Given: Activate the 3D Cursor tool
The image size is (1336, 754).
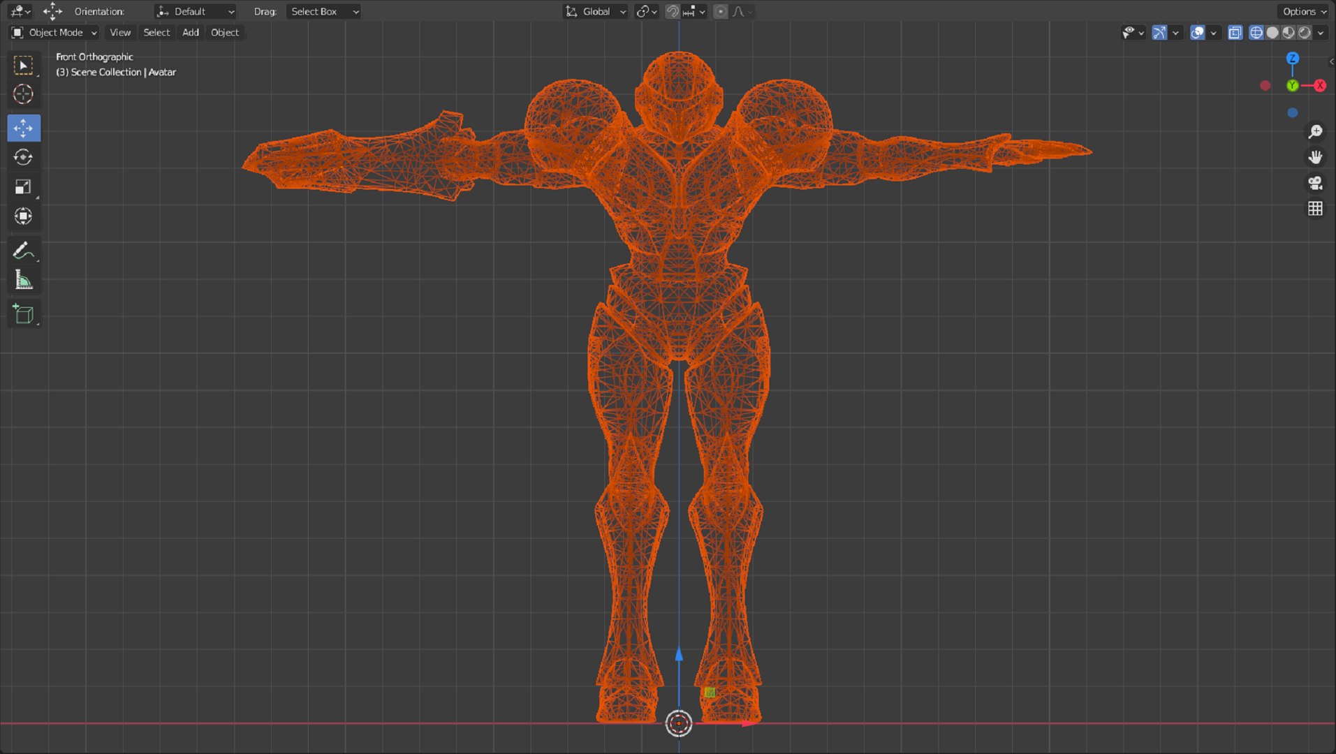Looking at the screenshot, I should click(24, 94).
